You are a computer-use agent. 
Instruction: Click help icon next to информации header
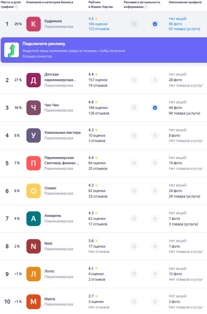coord(146,7)
